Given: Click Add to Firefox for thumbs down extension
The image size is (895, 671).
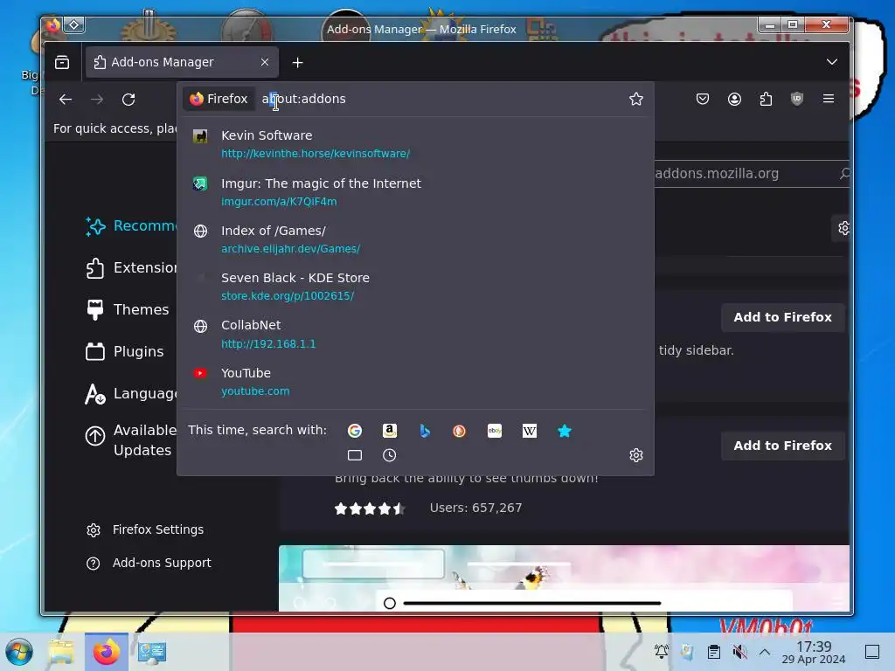Looking at the screenshot, I should pos(782,446).
